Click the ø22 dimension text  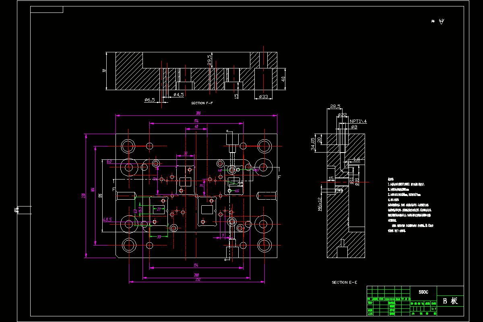342,115
